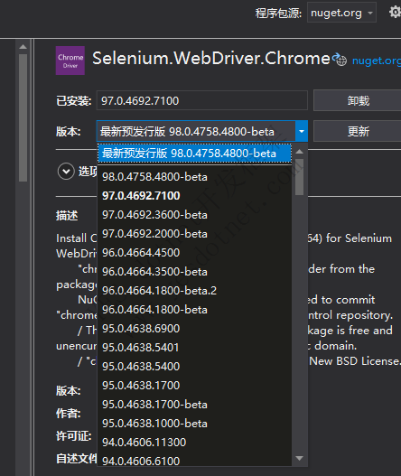Select version 95.0.4638.6900
401x476 pixels.
(194, 329)
